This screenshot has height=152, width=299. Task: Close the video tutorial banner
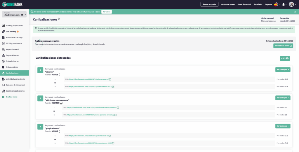point(295,12)
